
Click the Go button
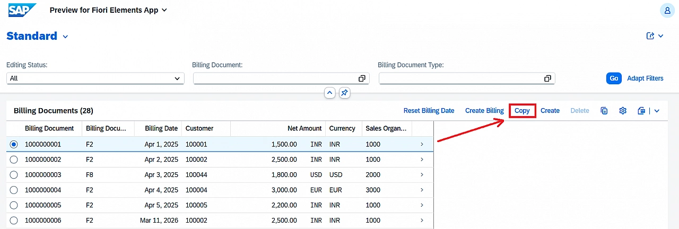click(x=614, y=78)
